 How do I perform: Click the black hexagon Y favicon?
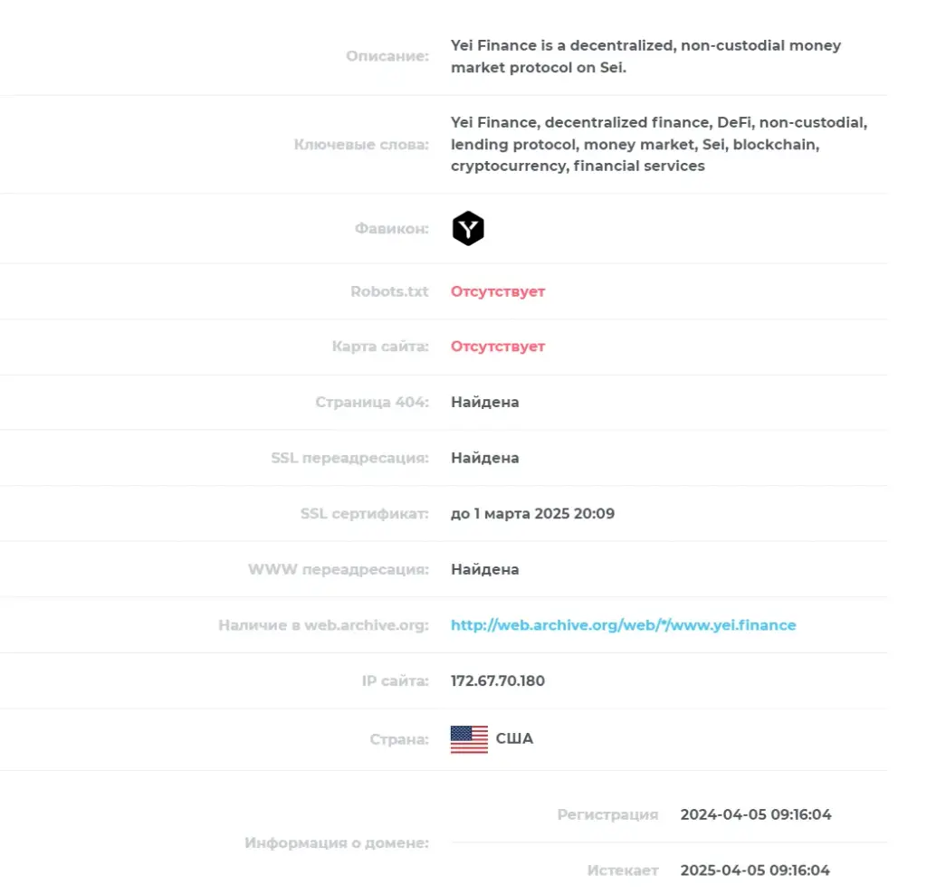coord(468,228)
